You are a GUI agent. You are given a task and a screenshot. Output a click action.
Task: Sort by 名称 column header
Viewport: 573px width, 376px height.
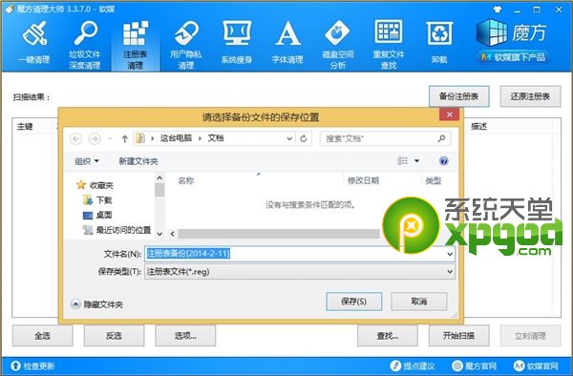pyautogui.click(x=186, y=180)
